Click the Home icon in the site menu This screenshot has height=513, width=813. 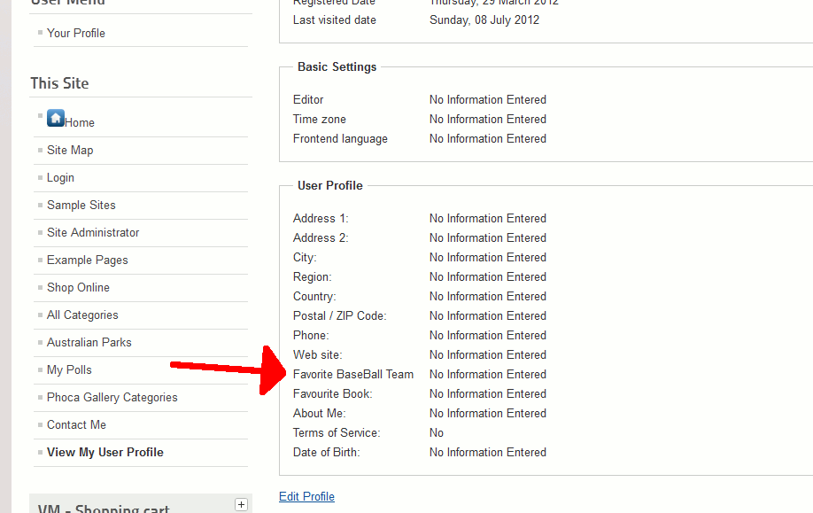(56, 118)
